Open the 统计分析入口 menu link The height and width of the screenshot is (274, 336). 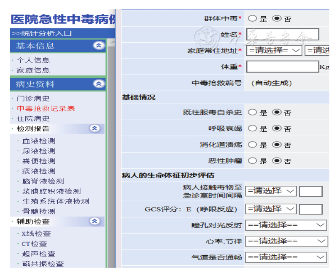pyautogui.click(x=42, y=33)
